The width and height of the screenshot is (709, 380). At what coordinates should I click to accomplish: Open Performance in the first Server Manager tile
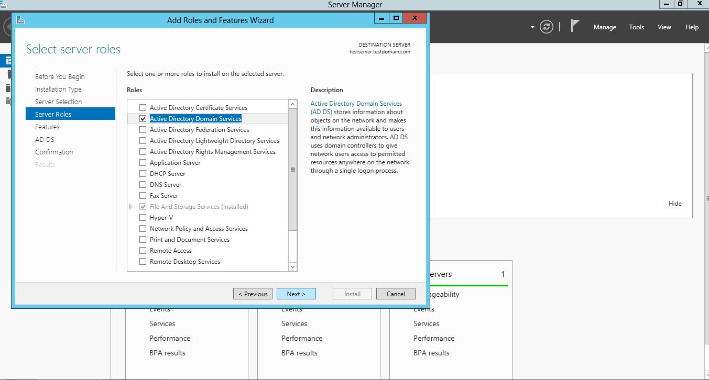click(x=170, y=338)
